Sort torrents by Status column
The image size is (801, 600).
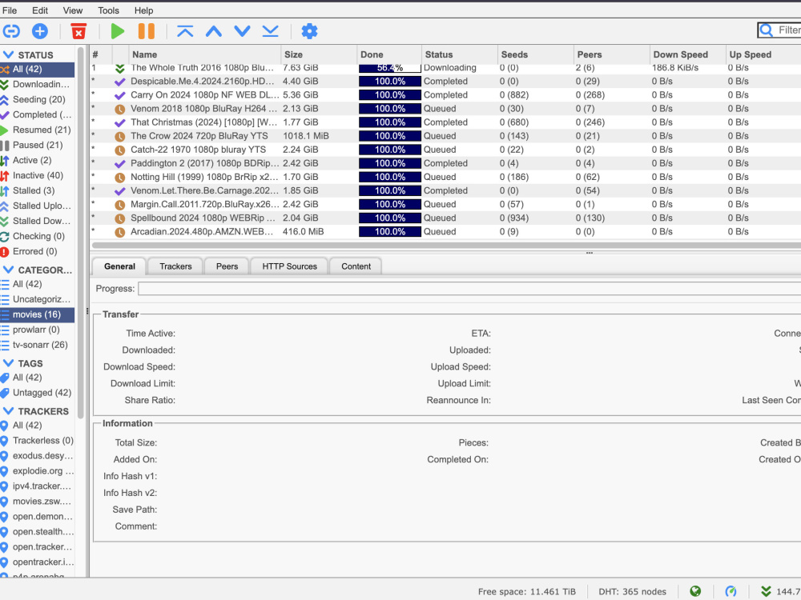click(x=459, y=54)
